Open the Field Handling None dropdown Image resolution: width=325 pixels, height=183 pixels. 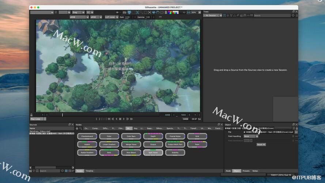251,136
